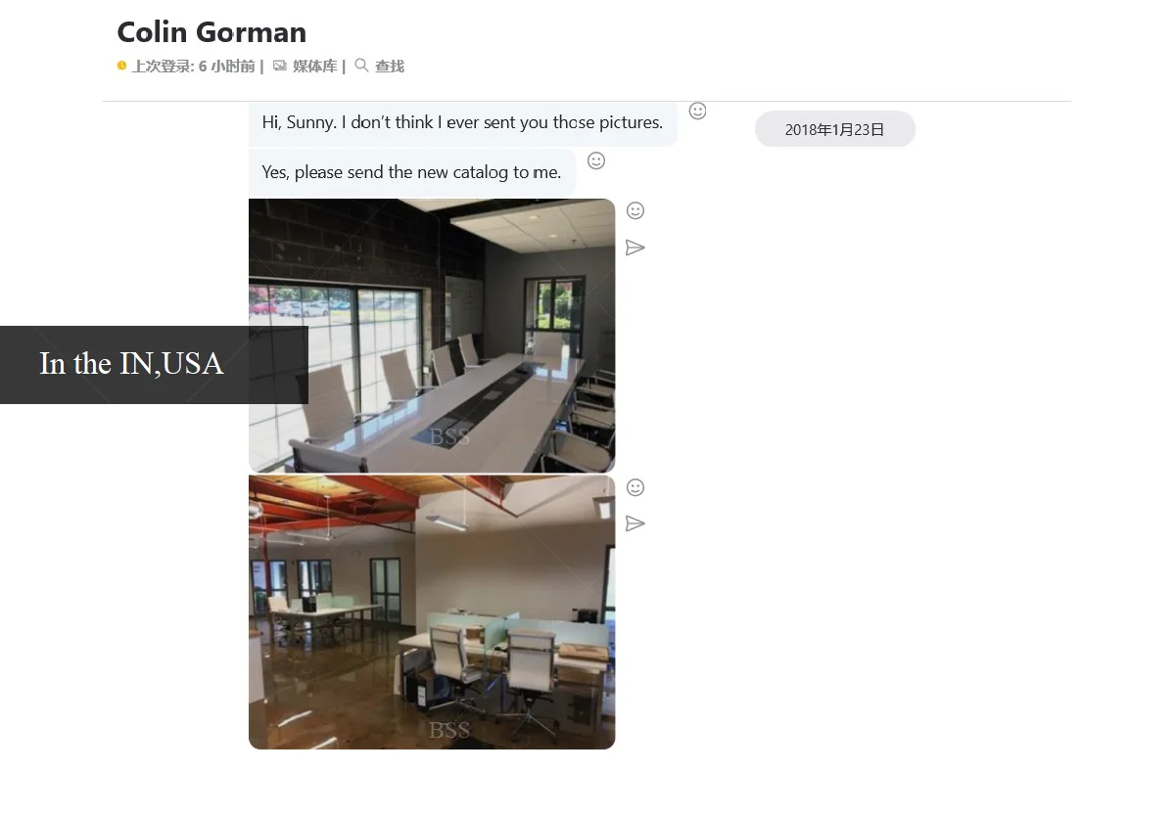React to the 'Hi, Sunny' message with emoji
Viewport: 1175px width, 817px height.
coord(697,111)
